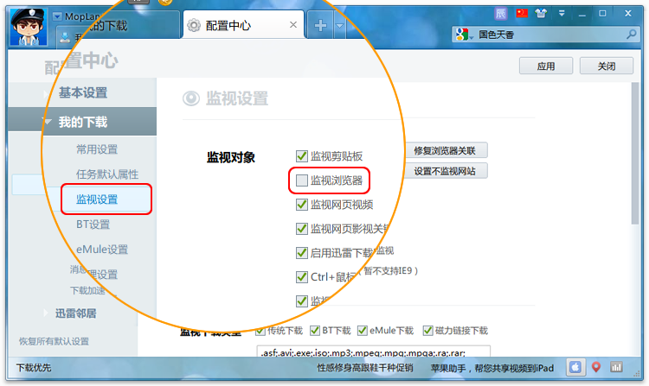Open 常用设置 in sidebar
Image resolution: width=649 pixels, height=386 pixels.
tap(97, 149)
